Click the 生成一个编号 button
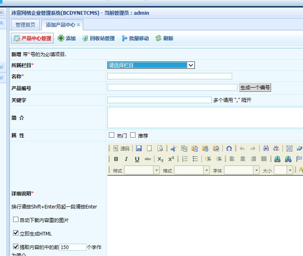Screen dimensions: 303x256 click(255, 88)
